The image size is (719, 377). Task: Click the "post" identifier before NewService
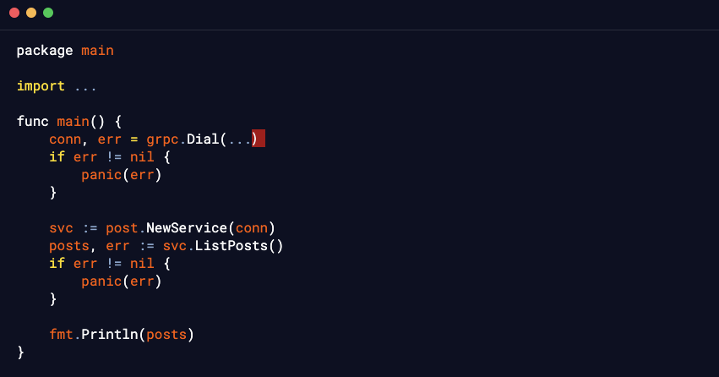click(x=122, y=228)
